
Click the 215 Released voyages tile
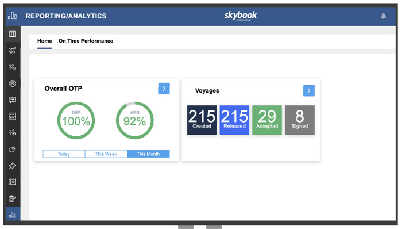tap(234, 120)
